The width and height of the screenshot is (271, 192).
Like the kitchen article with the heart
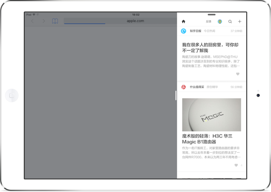pos(238,74)
